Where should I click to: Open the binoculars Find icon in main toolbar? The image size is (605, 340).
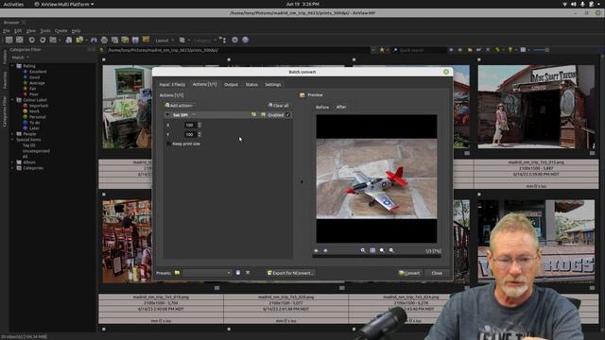pyautogui.click(x=94, y=40)
